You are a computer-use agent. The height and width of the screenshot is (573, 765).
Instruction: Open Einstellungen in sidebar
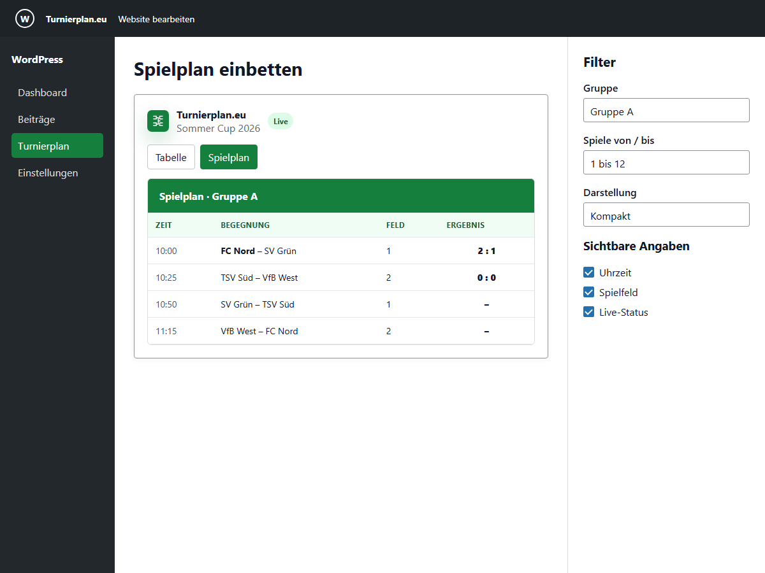pos(57,173)
